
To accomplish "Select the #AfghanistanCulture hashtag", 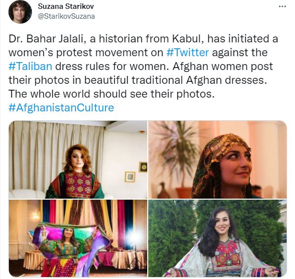I will (x=61, y=107).
